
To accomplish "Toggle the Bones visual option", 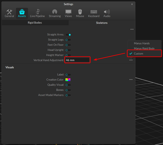I will (68, 90).
